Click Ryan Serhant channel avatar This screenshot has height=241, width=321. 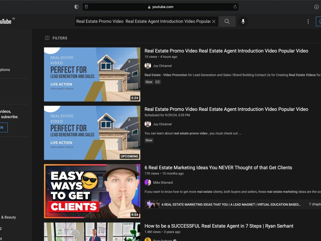click(x=148, y=239)
